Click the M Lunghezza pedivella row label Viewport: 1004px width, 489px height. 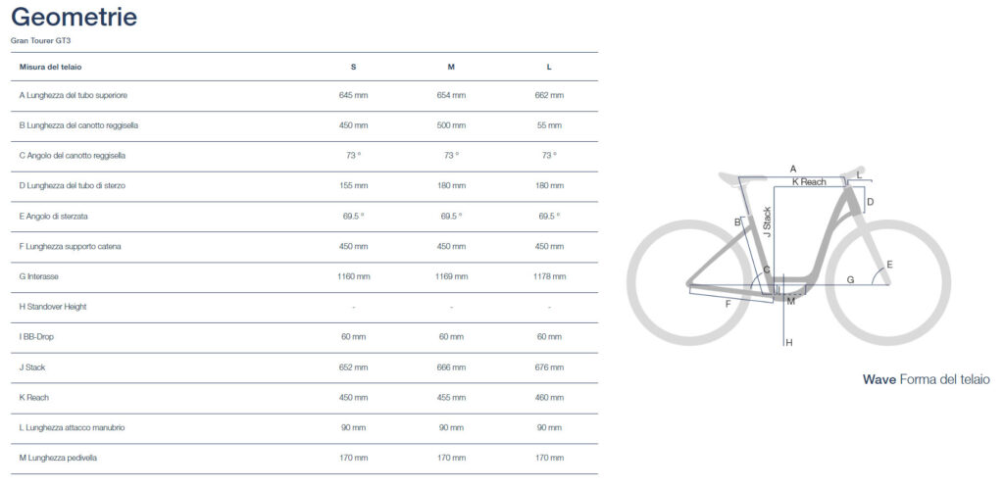pos(58,458)
